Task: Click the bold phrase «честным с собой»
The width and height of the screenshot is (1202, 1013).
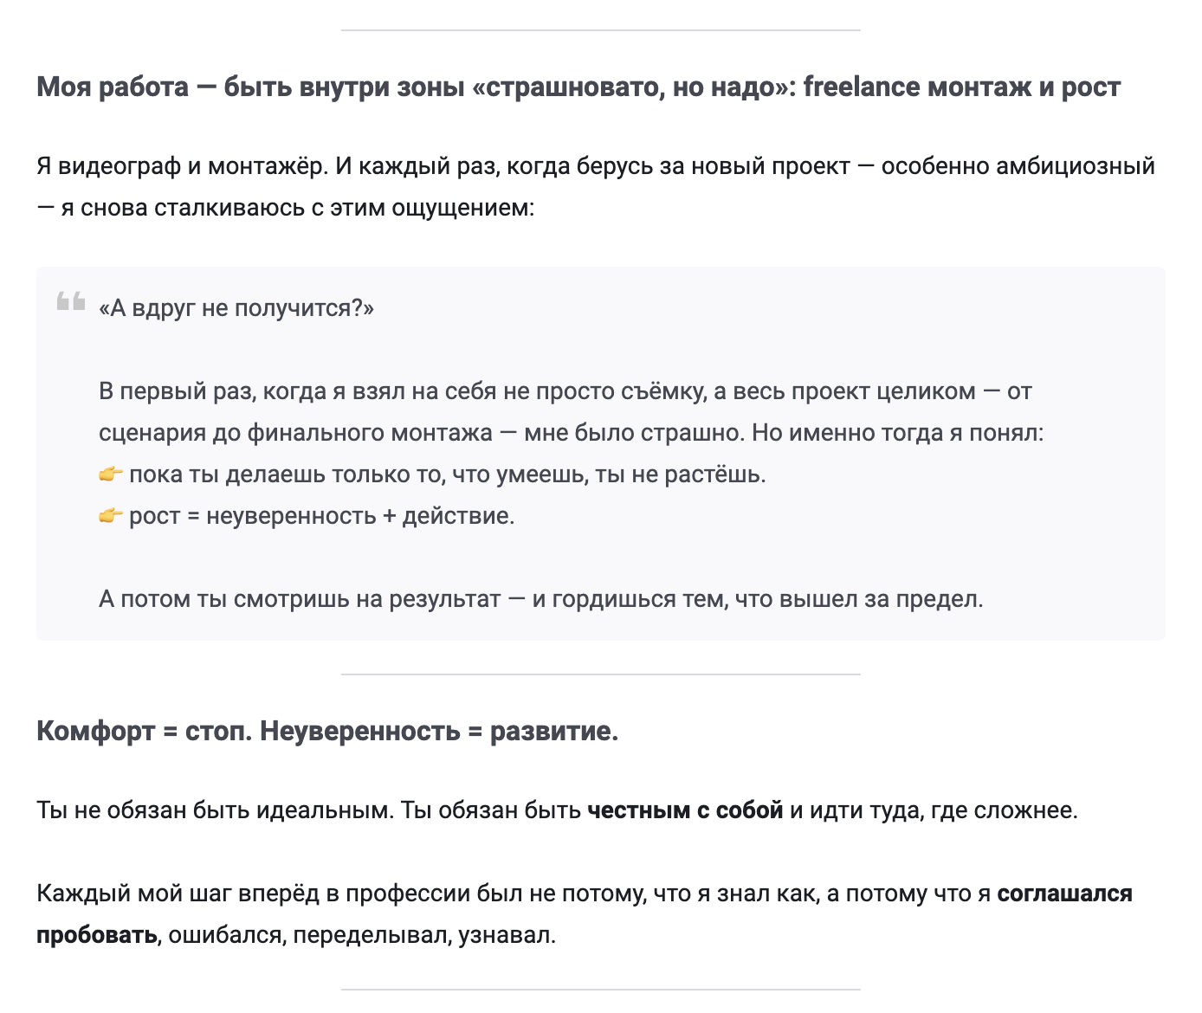Action: click(685, 810)
